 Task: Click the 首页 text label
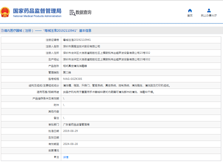pos(190,16)
